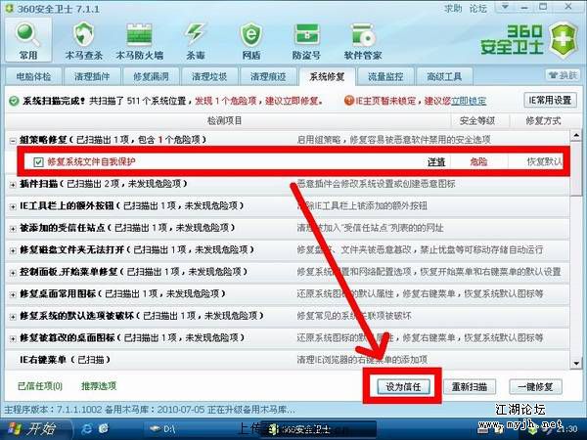The width and height of the screenshot is (587, 440).
Task: Switch to the 高级工具 tab
Action: pyautogui.click(x=444, y=76)
